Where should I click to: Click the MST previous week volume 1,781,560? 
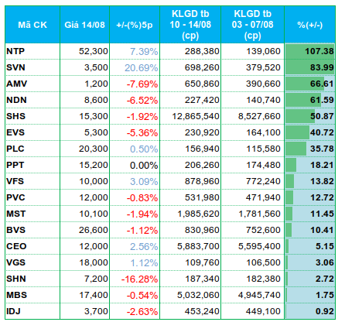[x=252, y=214]
